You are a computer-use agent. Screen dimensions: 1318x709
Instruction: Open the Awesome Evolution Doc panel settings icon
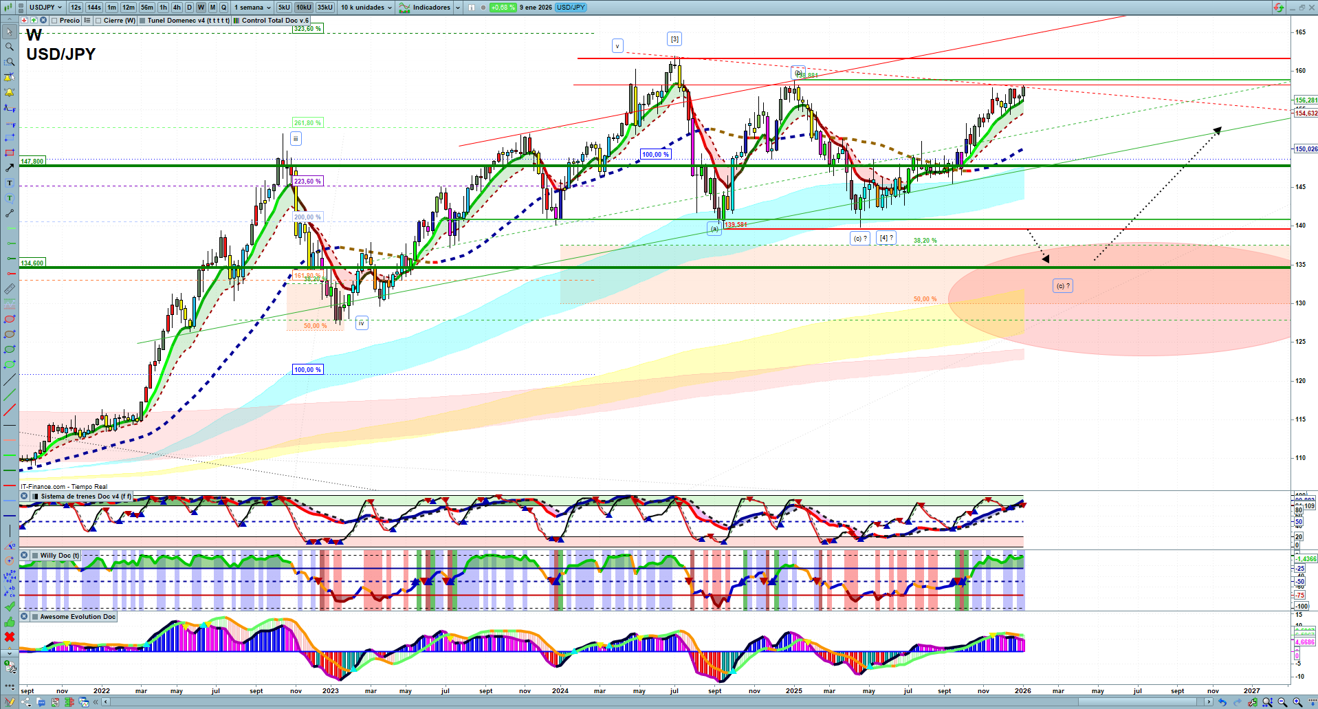click(x=24, y=617)
